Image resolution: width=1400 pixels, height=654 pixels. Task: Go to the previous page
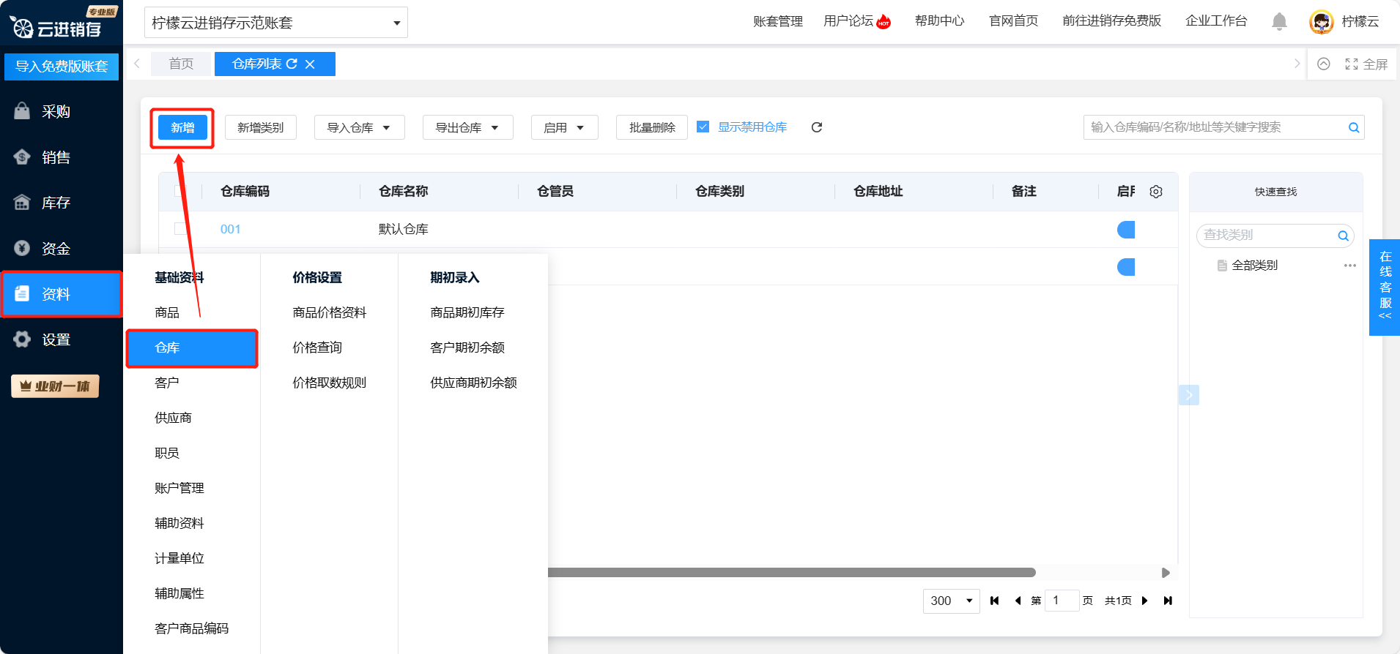click(1018, 601)
